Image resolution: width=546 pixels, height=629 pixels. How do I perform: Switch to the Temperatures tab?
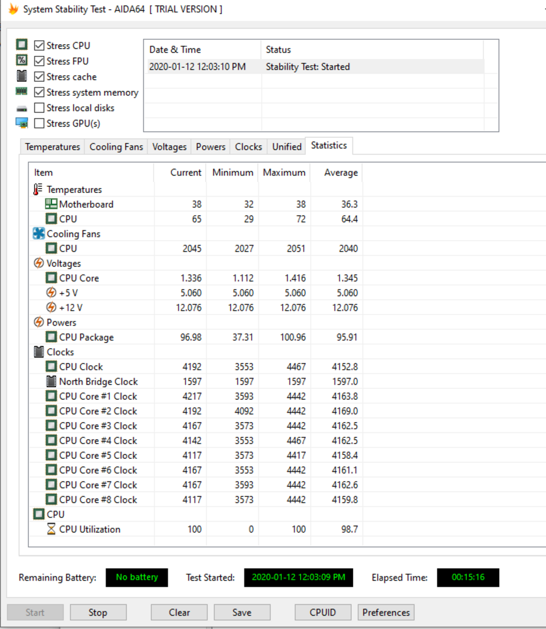coord(53,147)
